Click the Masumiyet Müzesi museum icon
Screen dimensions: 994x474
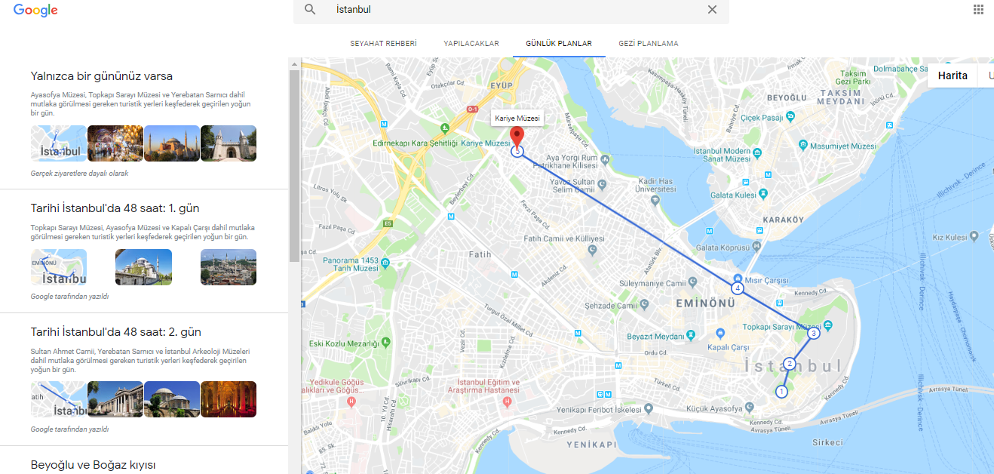(804, 145)
